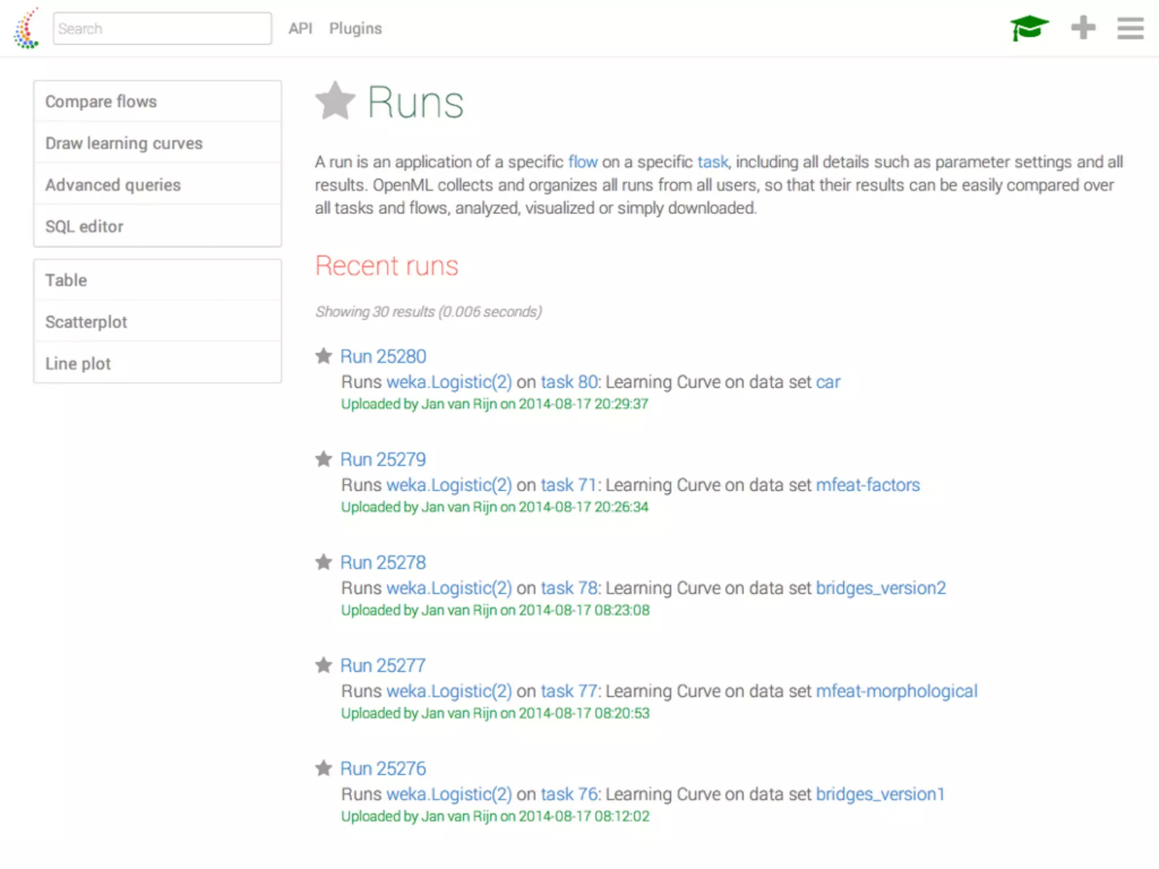Open the Run 25280 link
Image resolution: width=1159 pixels, height=869 pixels.
coord(383,356)
